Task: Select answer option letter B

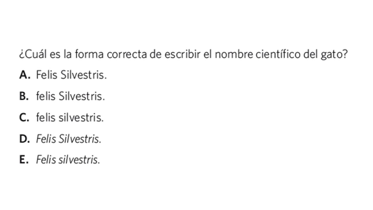Action: point(24,96)
